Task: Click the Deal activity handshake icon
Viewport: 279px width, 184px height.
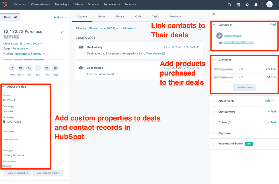Action: [x=81, y=47]
